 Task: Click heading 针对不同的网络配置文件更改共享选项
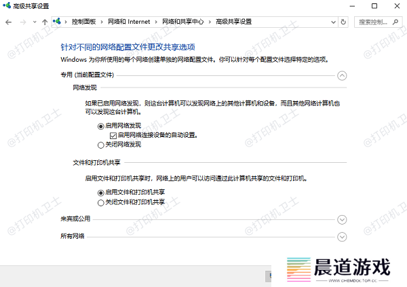128,47
